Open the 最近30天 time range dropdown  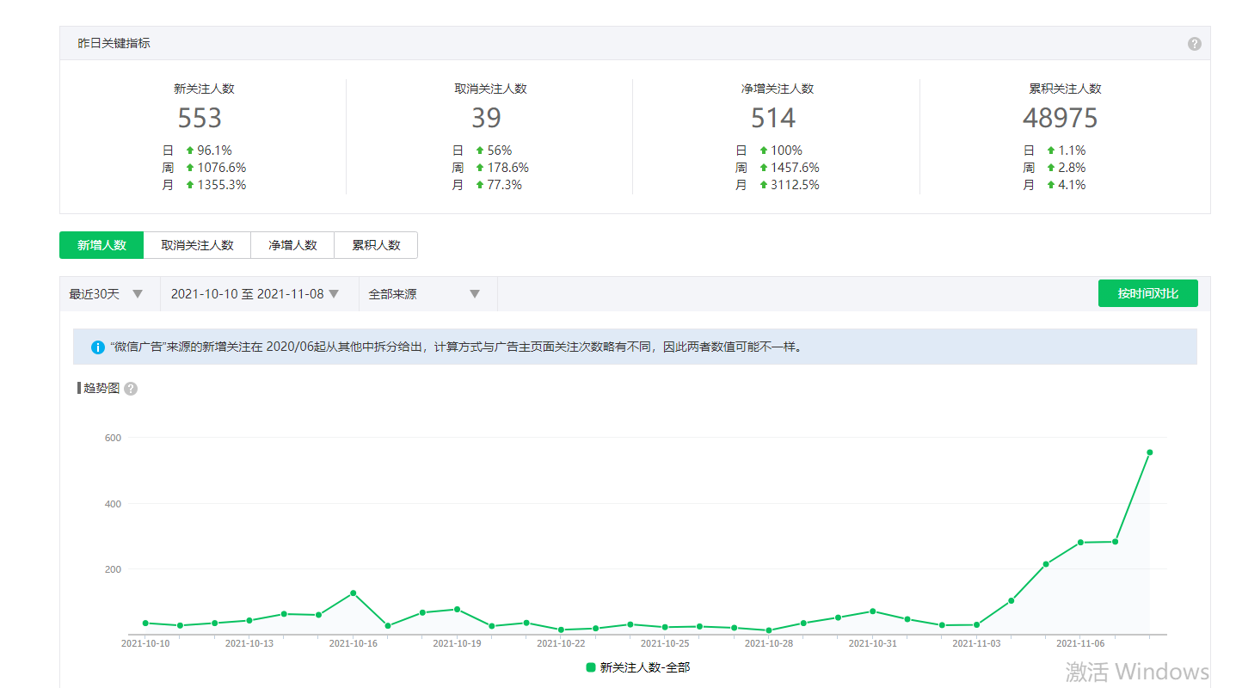(x=107, y=294)
